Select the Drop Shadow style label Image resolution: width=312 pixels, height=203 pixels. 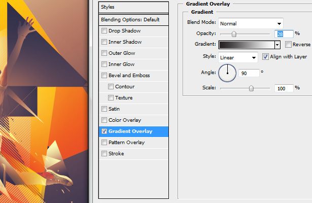(x=125, y=31)
